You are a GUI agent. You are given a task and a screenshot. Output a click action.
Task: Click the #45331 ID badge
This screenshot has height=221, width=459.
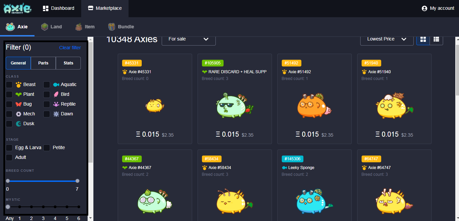132,63
